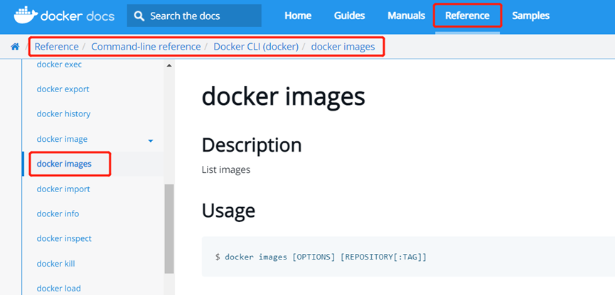The height and width of the screenshot is (295, 615).
Task: Open docker inspect in the sidebar
Action: coord(64,239)
